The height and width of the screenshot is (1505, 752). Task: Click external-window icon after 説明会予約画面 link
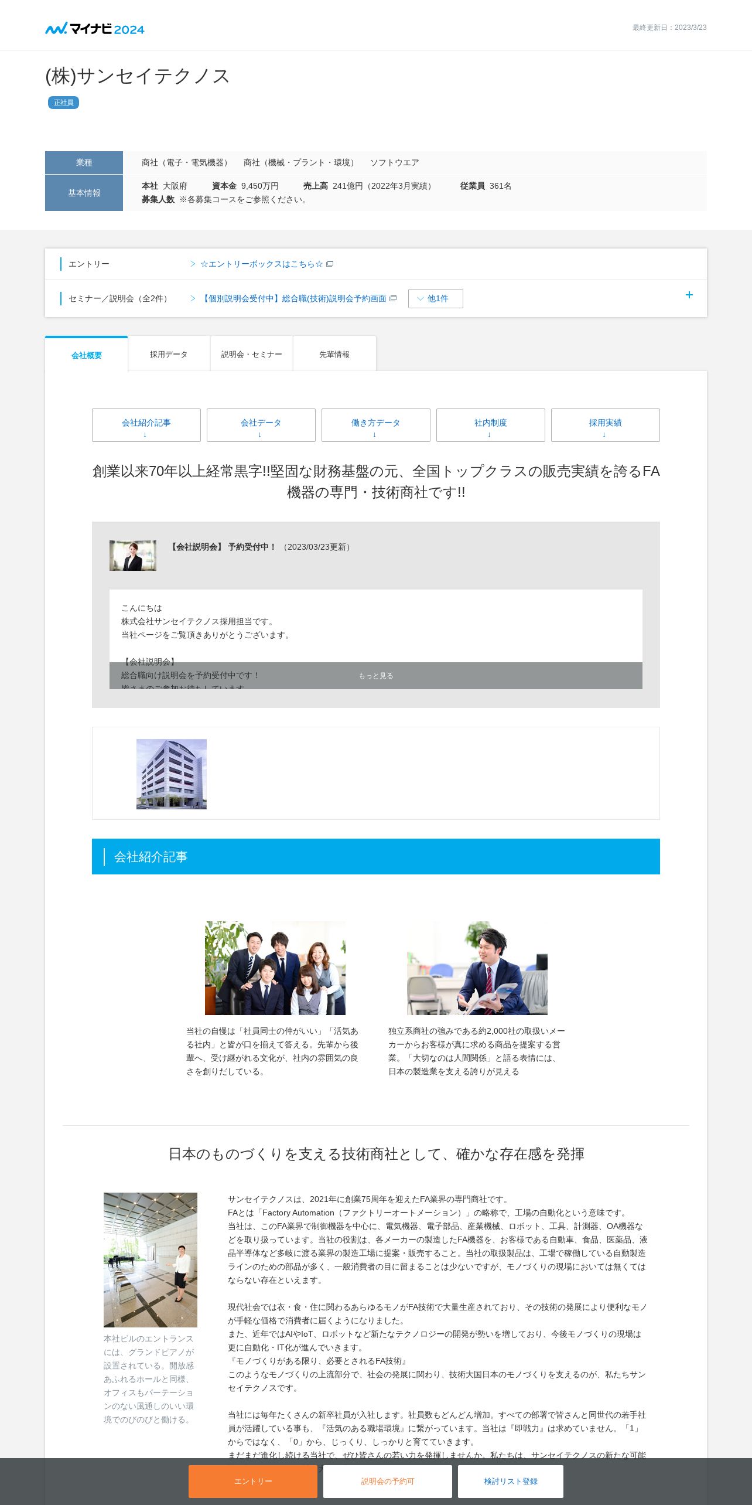click(393, 298)
